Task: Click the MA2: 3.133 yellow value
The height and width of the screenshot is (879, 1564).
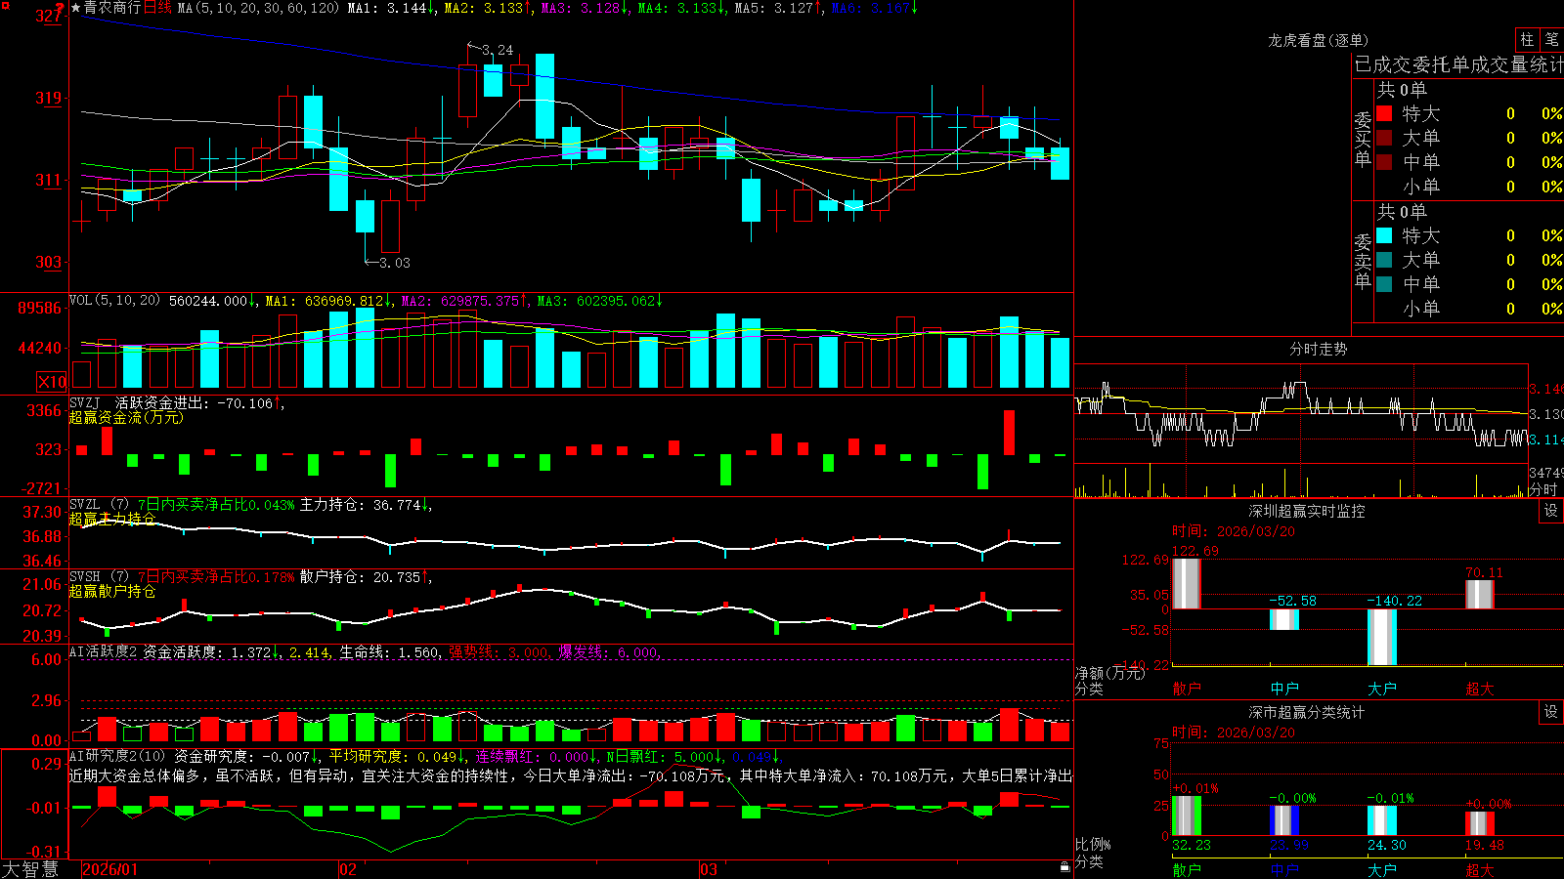Action: pyautogui.click(x=488, y=8)
